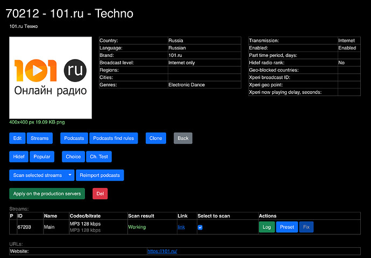Select the Choice button
Viewport: 371px width, 258px height.
[x=73, y=157]
